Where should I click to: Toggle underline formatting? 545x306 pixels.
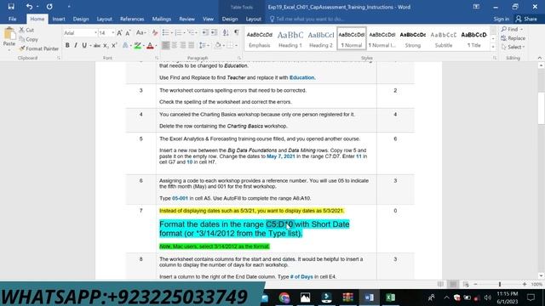84,45
